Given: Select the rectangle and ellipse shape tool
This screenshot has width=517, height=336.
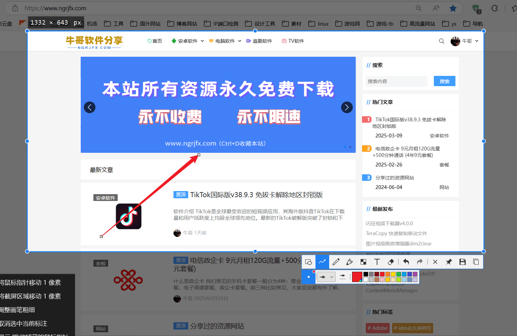Looking at the screenshot, I should point(308,262).
